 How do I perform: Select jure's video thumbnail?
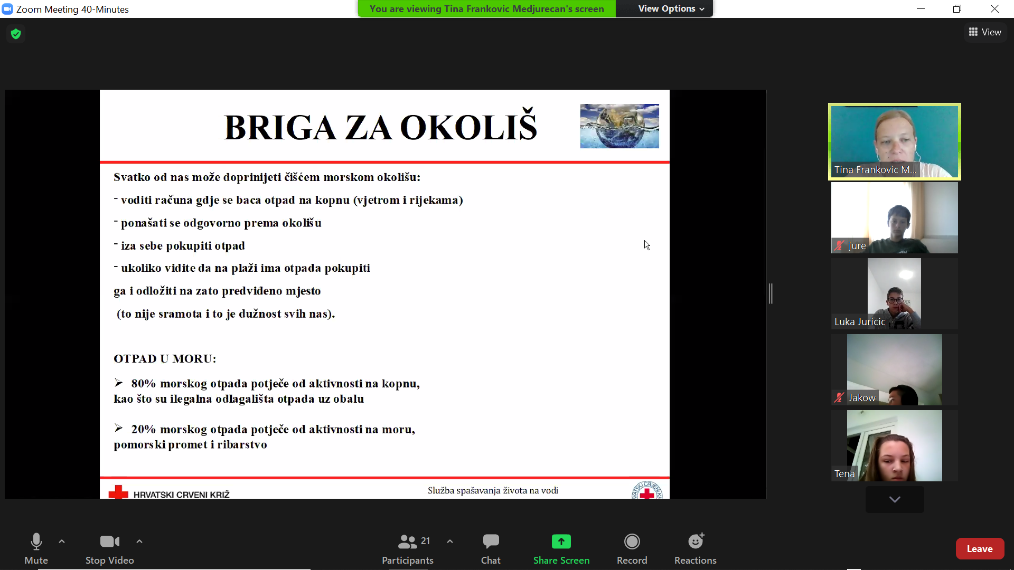click(x=895, y=217)
